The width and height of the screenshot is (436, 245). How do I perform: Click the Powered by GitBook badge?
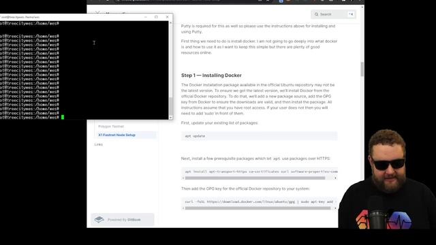click(123, 220)
